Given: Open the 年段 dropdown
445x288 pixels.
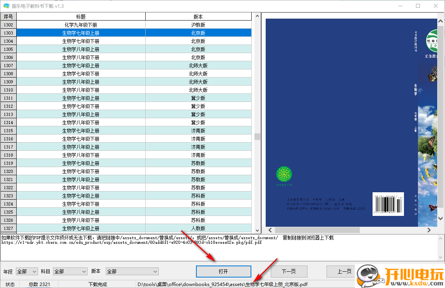Looking at the screenshot, I should [x=27, y=272].
